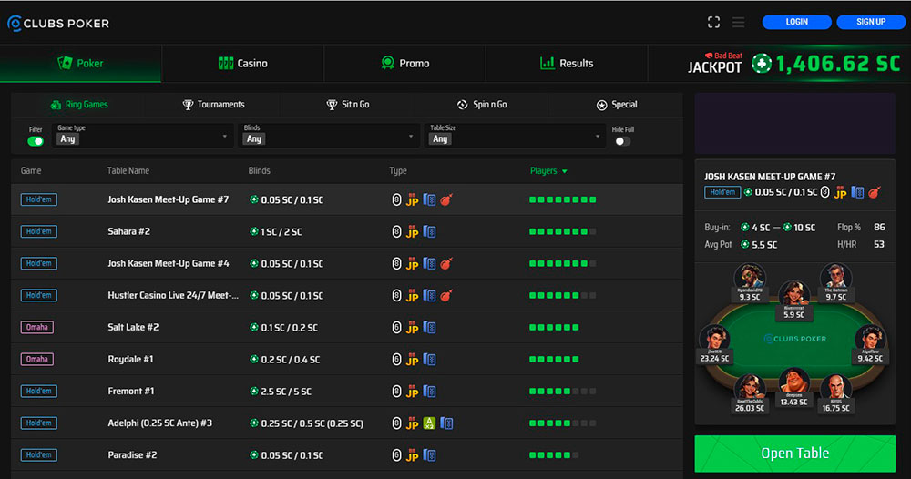Enable the Hide Full toggle

coord(622,141)
